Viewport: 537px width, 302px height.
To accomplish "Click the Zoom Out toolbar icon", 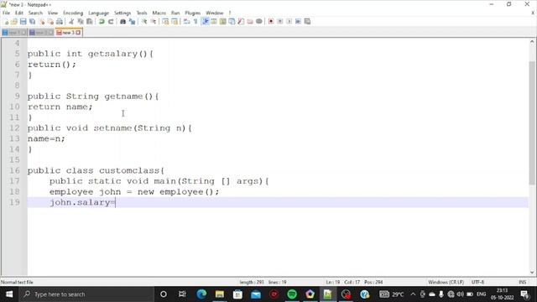I will tap(153, 22).
